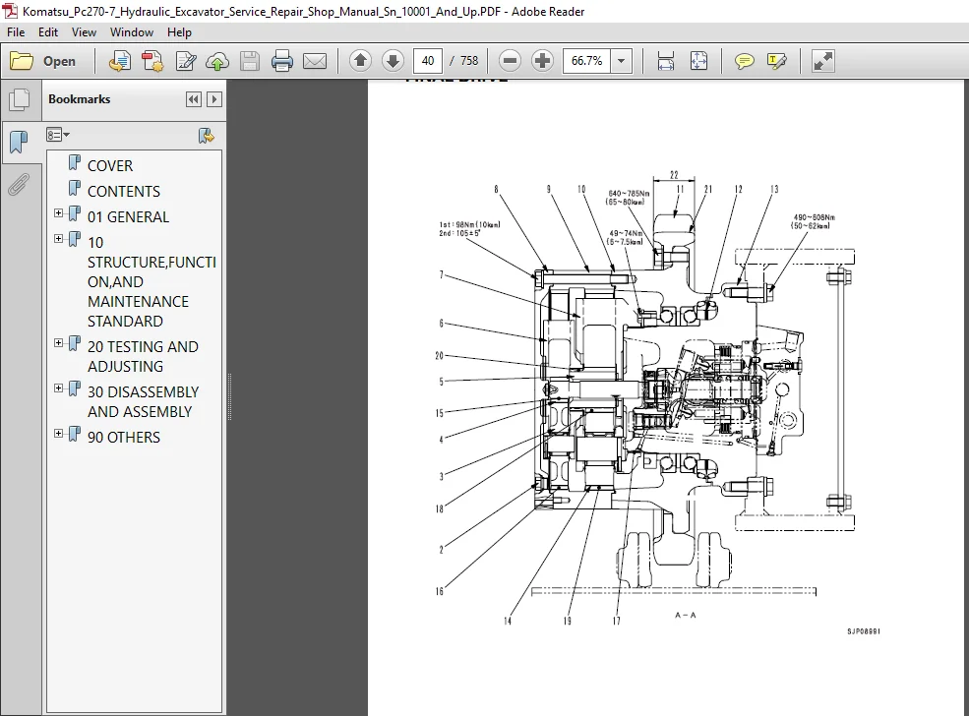Click the find current bookmark icon
Image resolution: width=969 pixels, height=716 pixels.
click(x=206, y=136)
